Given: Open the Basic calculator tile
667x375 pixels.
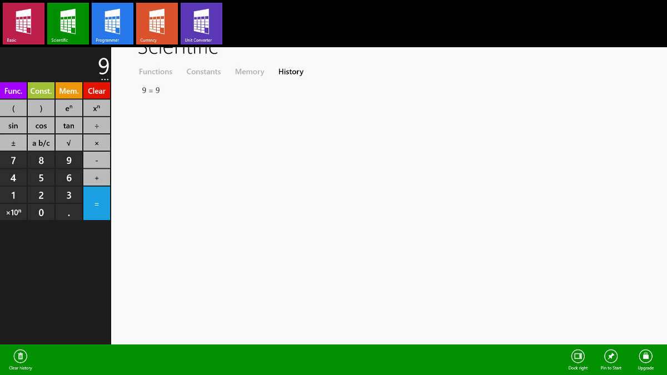Looking at the screenshot, I should (23, 23).
